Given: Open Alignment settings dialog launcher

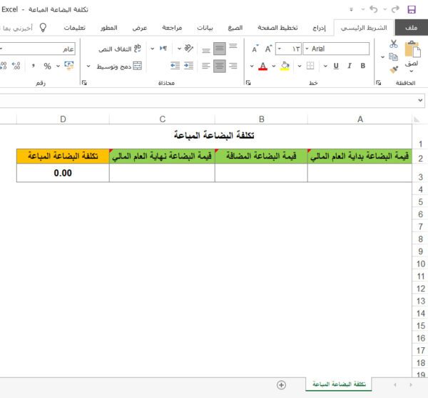Looking at the screenshot, I should pyautogui.click(x=84, y=83).
